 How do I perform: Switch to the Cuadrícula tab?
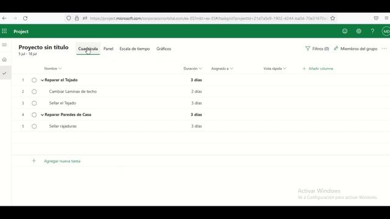pyautogui.click(x=88, y=49)
